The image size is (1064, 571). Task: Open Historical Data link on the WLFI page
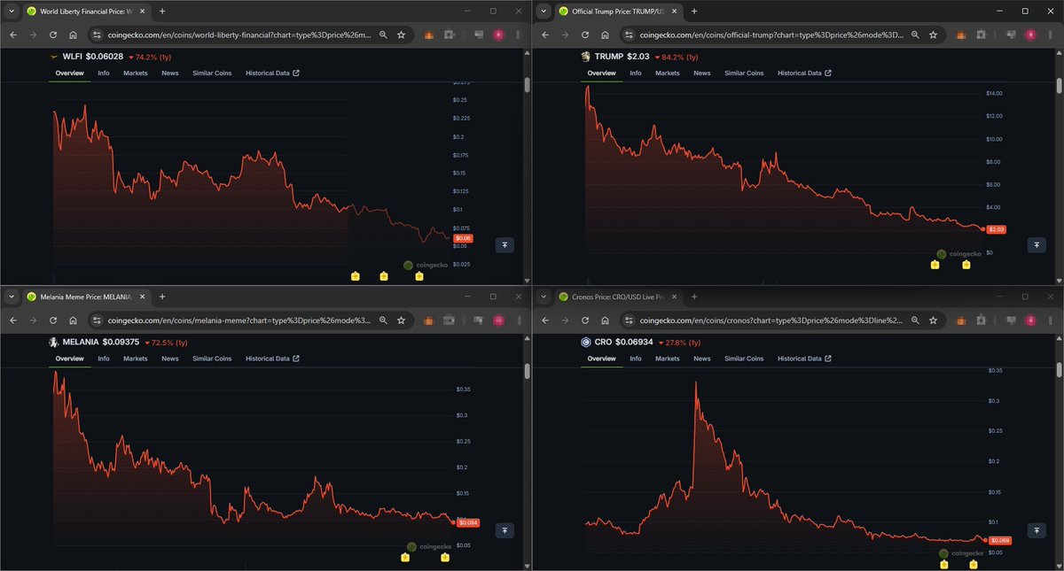[x=272, y=73]
